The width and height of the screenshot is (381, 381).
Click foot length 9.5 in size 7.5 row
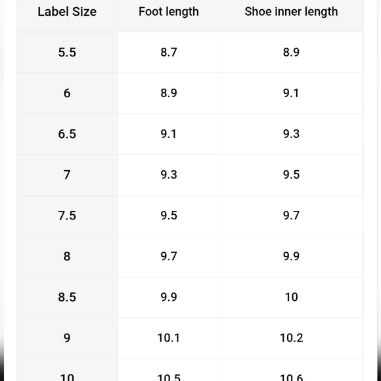(x=169, y=215)
